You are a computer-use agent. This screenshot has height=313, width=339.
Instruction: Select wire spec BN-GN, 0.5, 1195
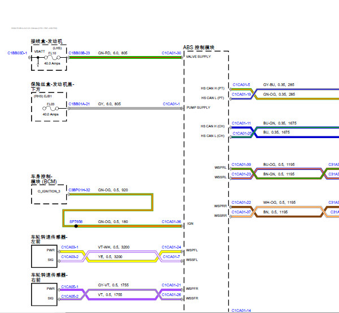tap(279, 174)
